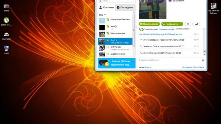Switch to the Последние tab in Skype

click(x=125, y=8)
